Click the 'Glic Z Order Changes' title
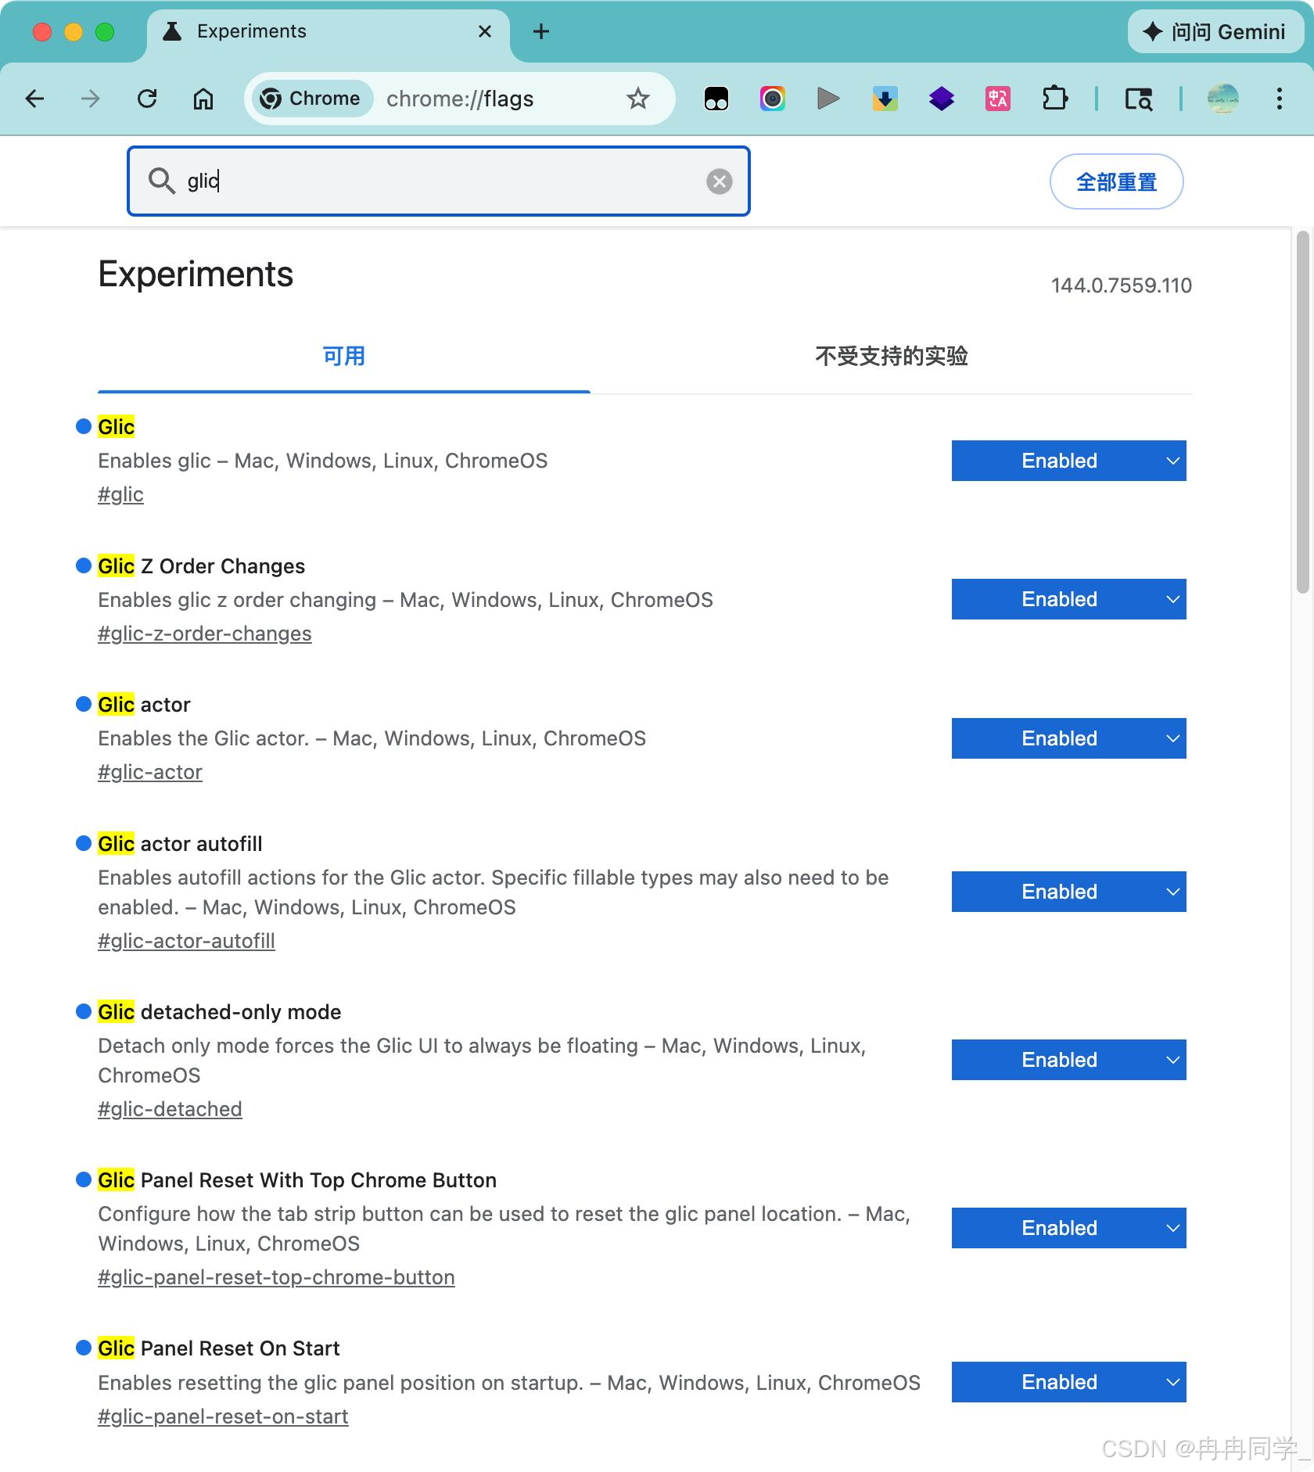Image resolution: width=1314 pixels, height=1472 pixels. click(201, 566)
